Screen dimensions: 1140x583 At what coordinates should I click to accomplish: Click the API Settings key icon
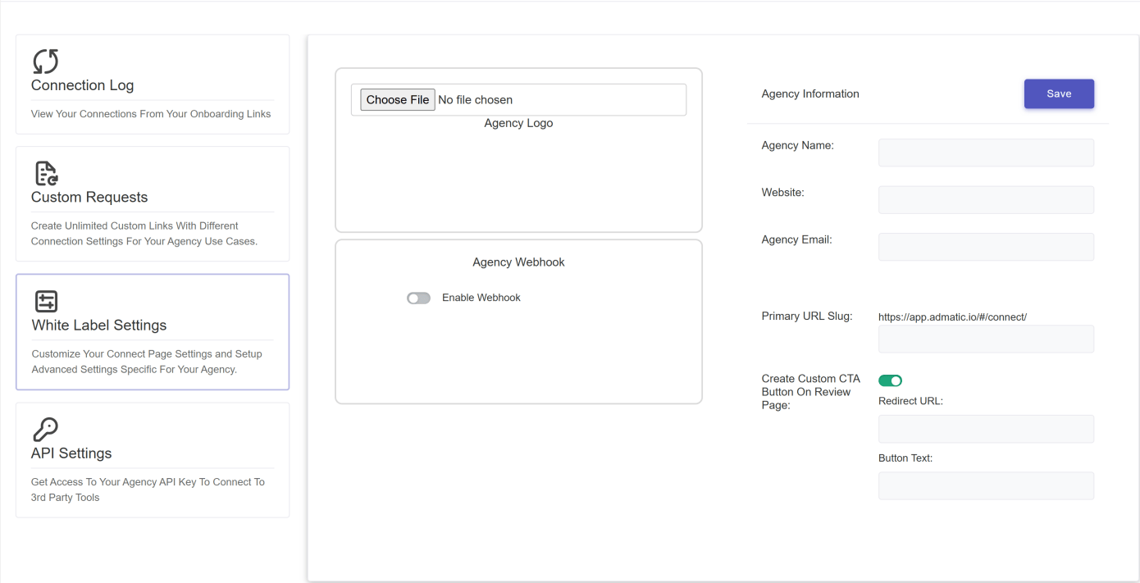pyautogui.click(x=45, y=430)
